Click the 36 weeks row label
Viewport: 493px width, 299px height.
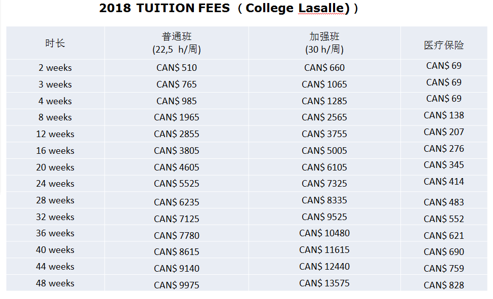(55, 233)
